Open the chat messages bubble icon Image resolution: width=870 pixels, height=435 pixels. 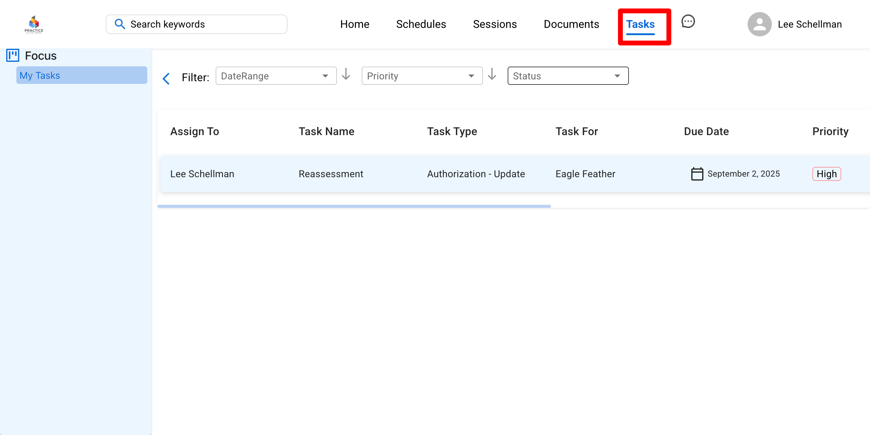point(688,22)
